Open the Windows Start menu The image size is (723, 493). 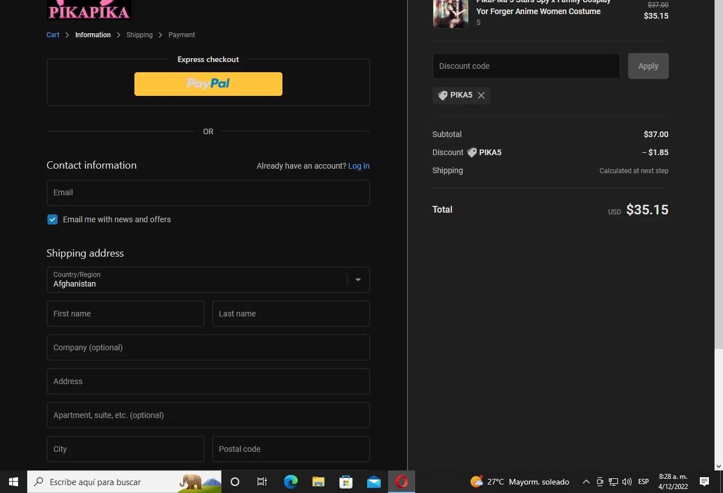[x=14, y=482]
